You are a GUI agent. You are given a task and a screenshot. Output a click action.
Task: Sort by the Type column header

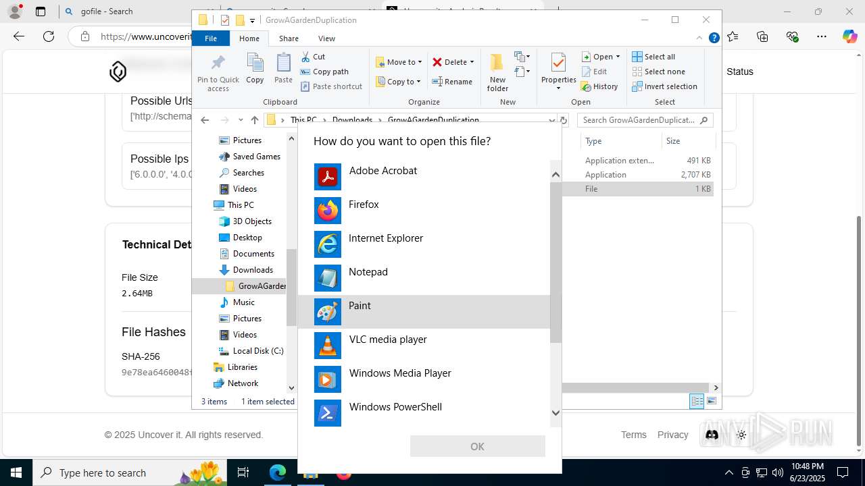[621, 140]
